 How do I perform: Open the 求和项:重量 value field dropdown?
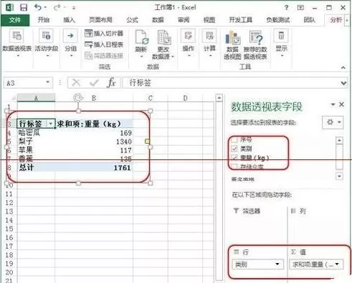(337, 264)
